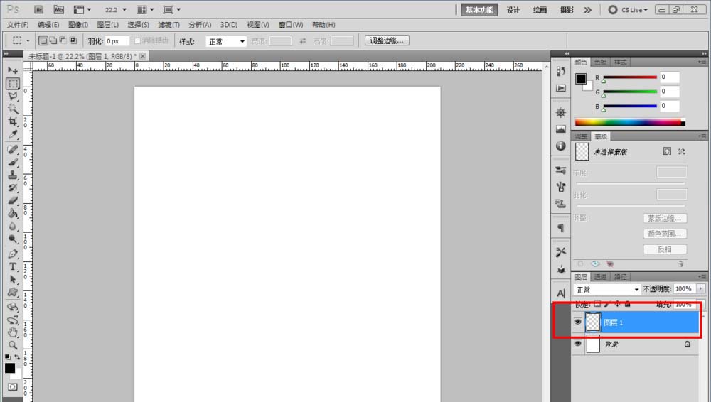711x402 pixels.
Task: Click the foreground color swatch in Color panel
Action: point(581,78)
